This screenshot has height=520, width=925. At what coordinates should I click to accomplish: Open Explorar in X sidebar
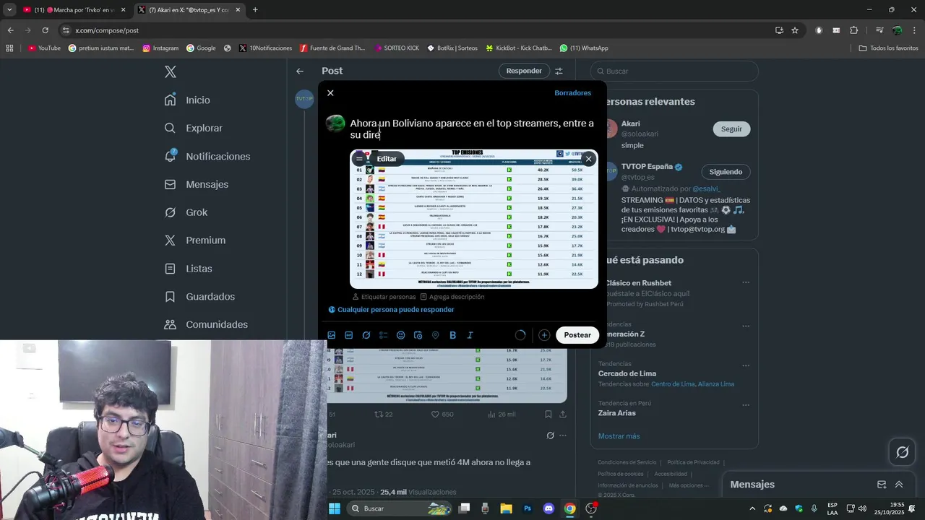[x=194, y=128]
